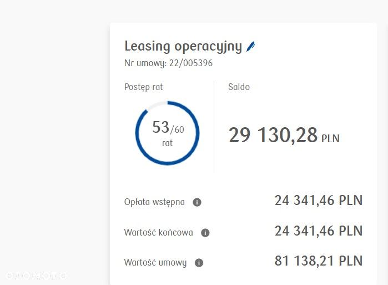Select the contract number 22/005396 text
Viewport: 388px width, 285px height.
click(191, 63)
